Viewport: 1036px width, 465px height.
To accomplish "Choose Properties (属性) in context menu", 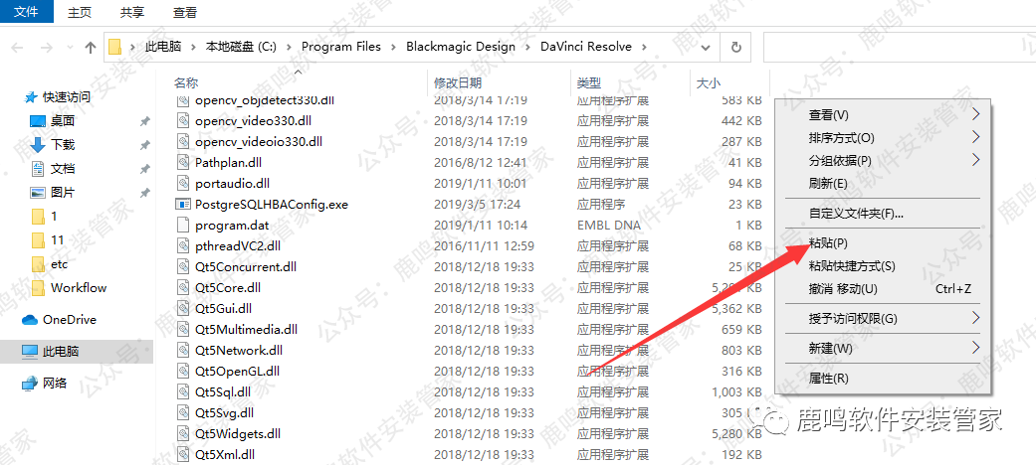I will tap(828, 379).
